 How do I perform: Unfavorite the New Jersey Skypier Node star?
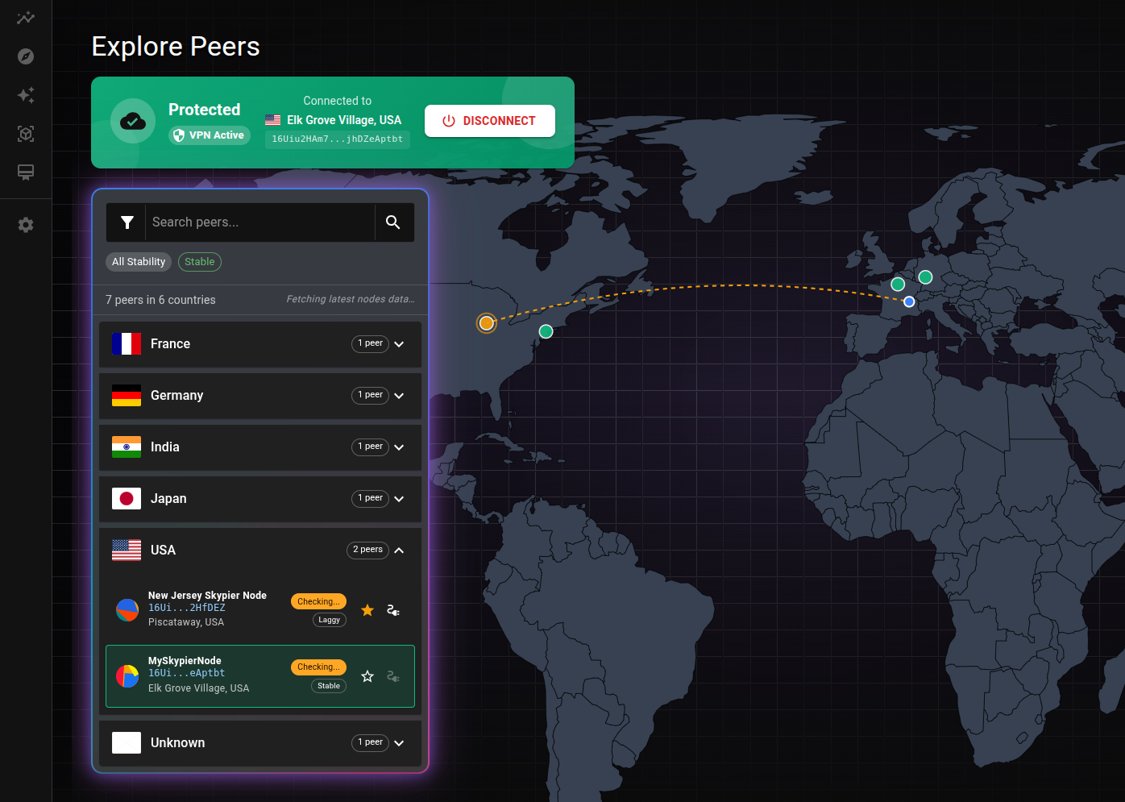(x=367, y=610)
